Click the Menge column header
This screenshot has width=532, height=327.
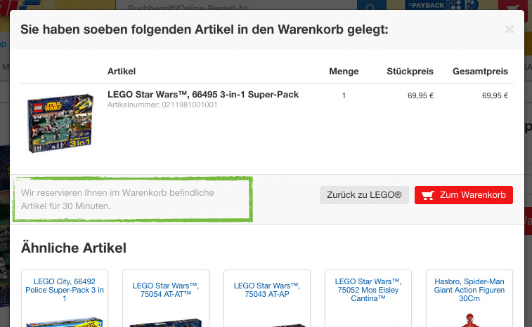[x=344, y=71]
